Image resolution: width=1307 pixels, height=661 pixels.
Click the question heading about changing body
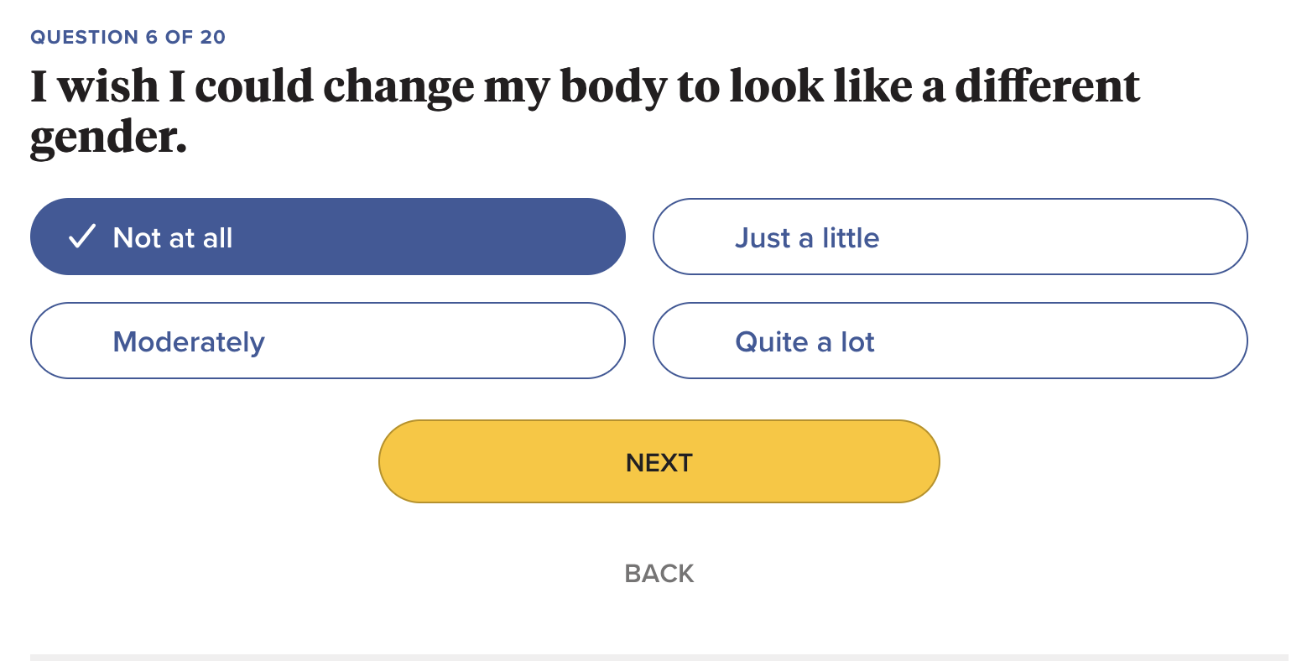pos(584,88)
